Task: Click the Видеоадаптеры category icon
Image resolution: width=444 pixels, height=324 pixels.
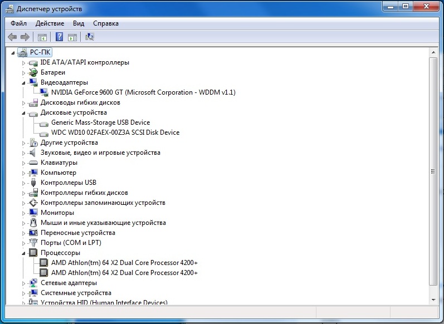Action: [x=33, y=82]
